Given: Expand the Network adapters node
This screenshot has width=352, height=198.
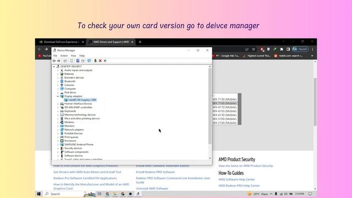Looking at the screenshot, I should point(58,130).
